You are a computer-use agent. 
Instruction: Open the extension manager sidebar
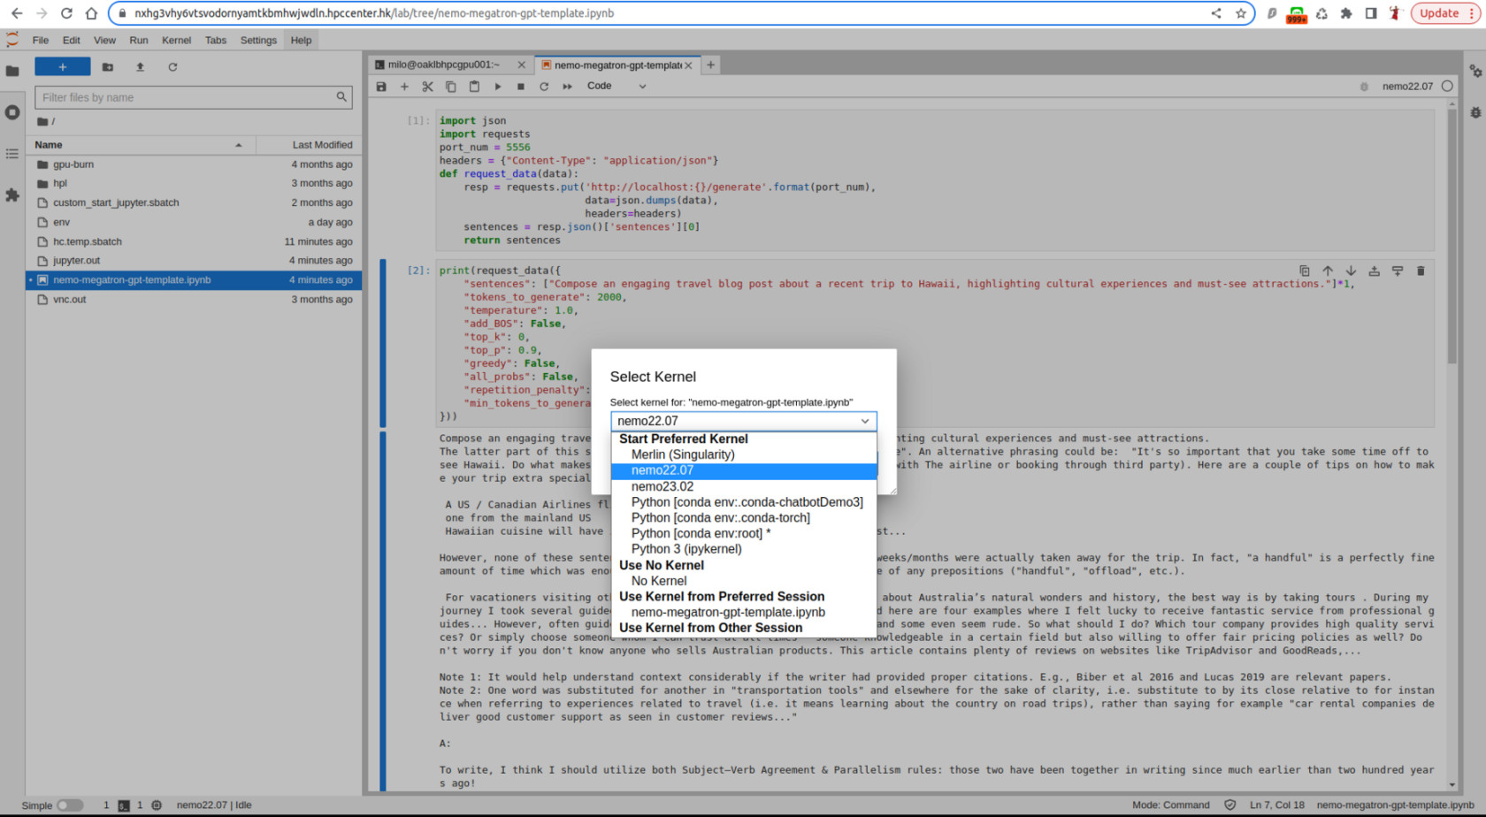pyautogui.click(x=12, y=195)
